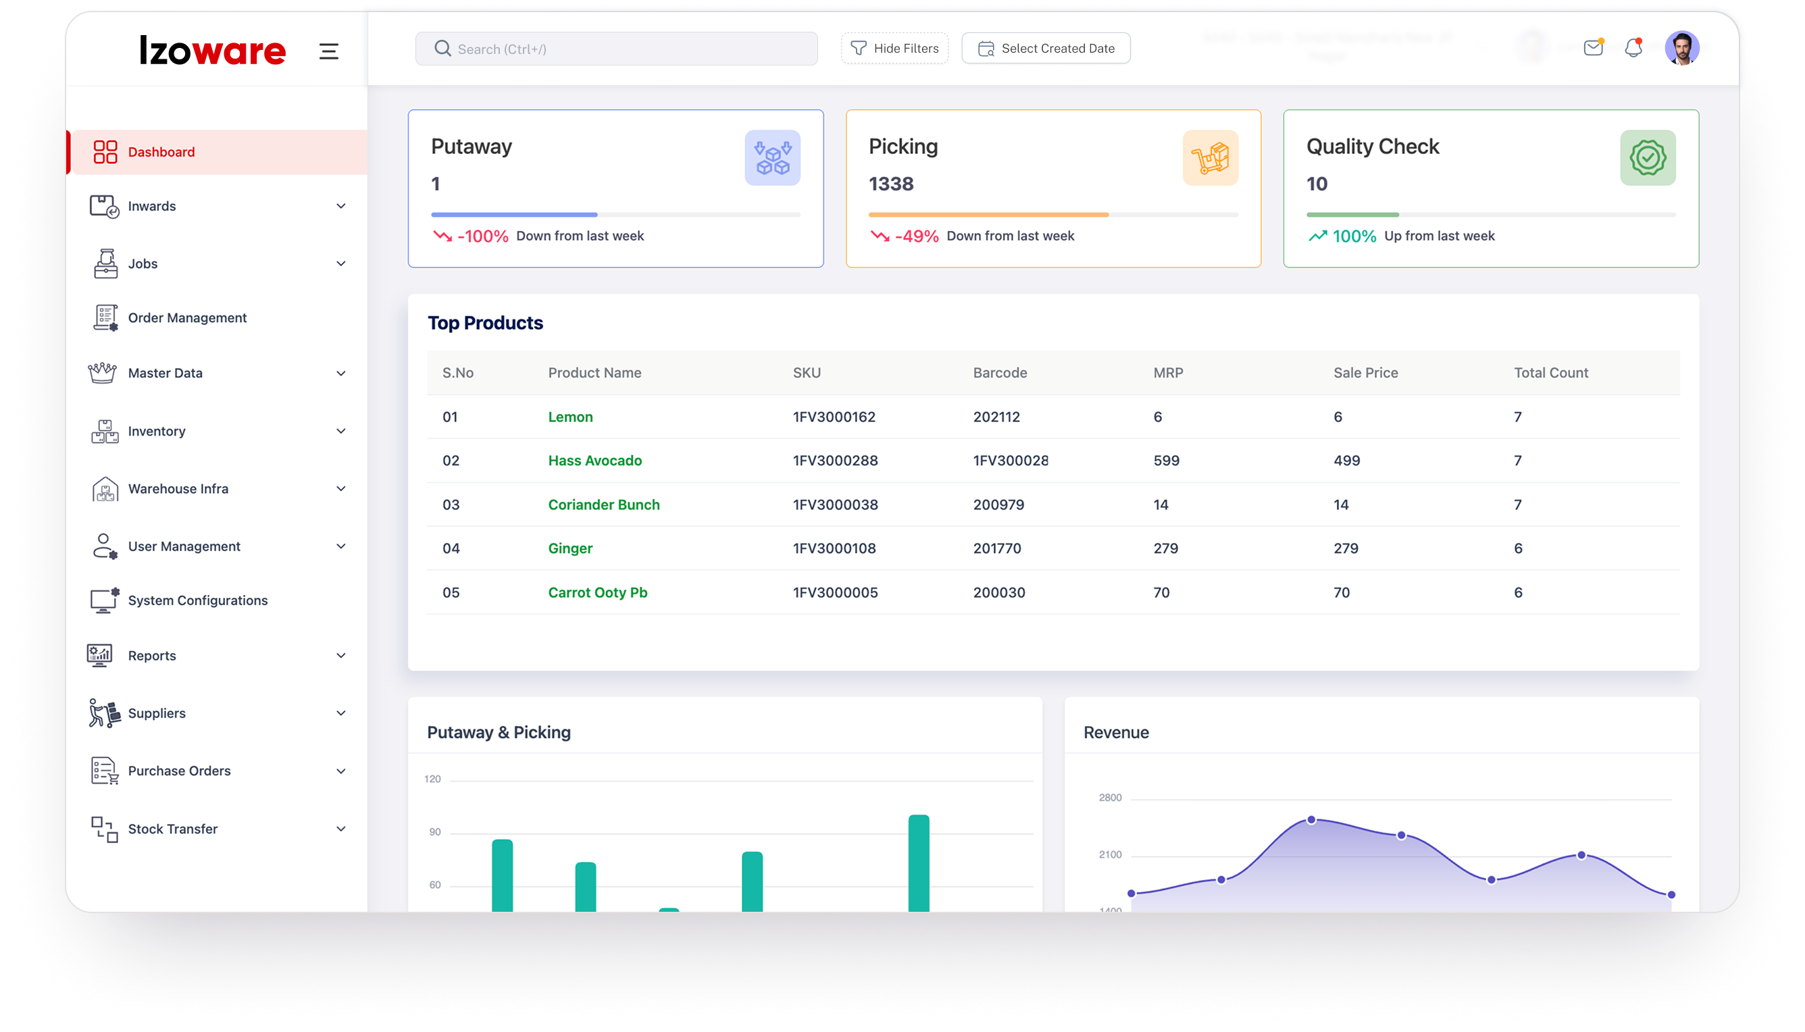
Task: Click the Dashboard grid icon in sidebar
Action: [x=105, y=152]
